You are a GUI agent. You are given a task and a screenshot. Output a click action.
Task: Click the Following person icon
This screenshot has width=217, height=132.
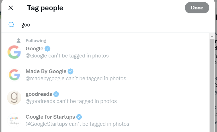pos(19,41)
